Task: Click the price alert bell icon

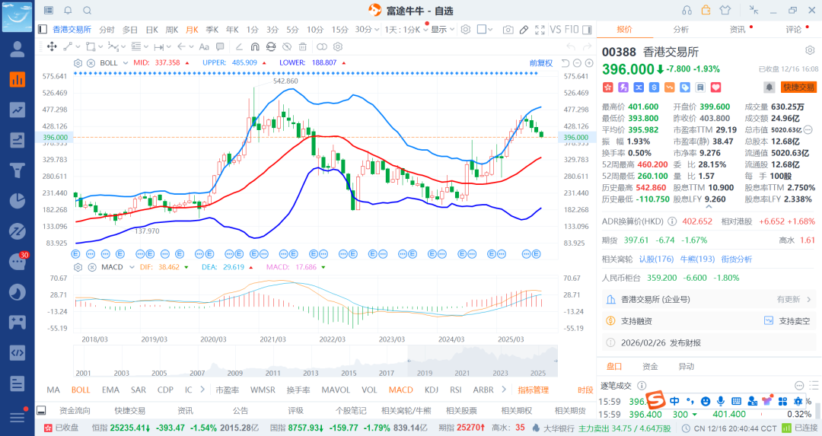Action: tap(769, 88)
